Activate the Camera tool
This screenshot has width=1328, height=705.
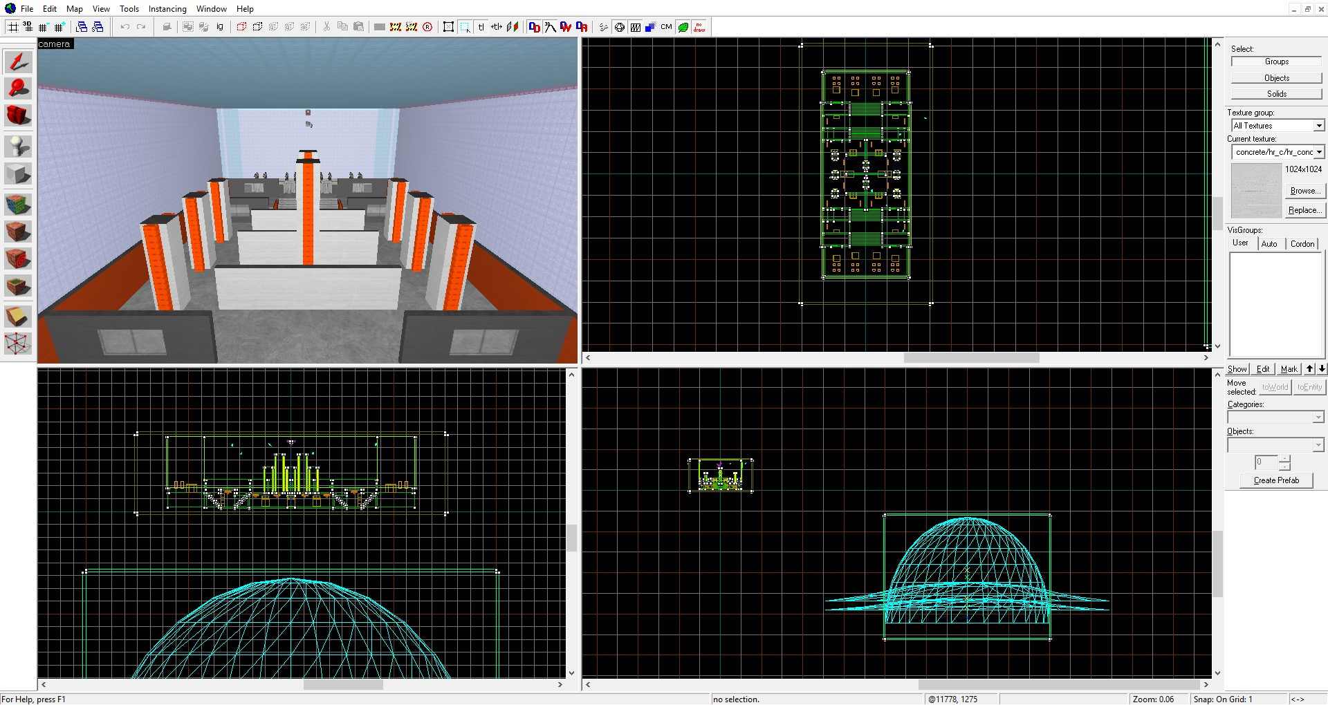(18, 115)
